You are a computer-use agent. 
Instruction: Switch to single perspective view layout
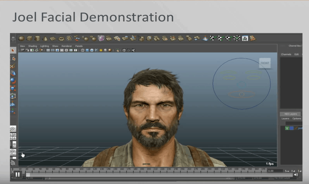13,129
